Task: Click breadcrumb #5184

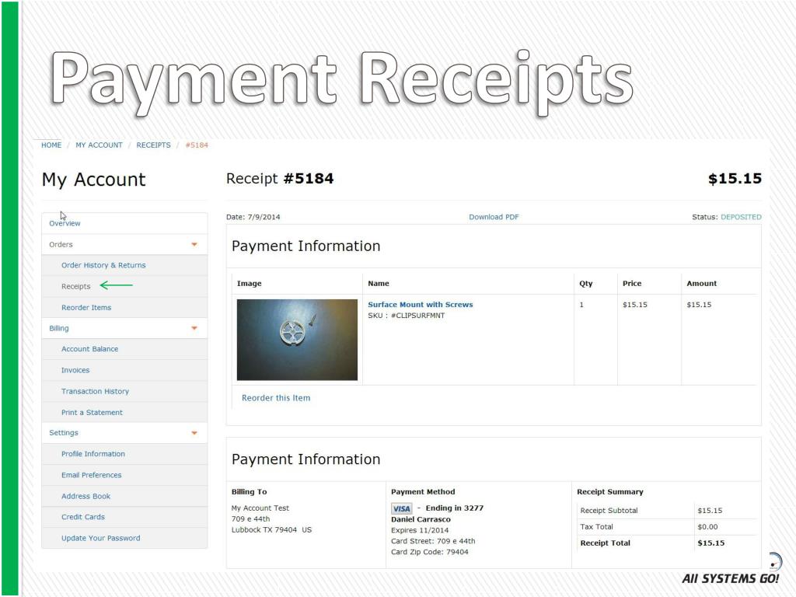Action: tap(197, 145)
